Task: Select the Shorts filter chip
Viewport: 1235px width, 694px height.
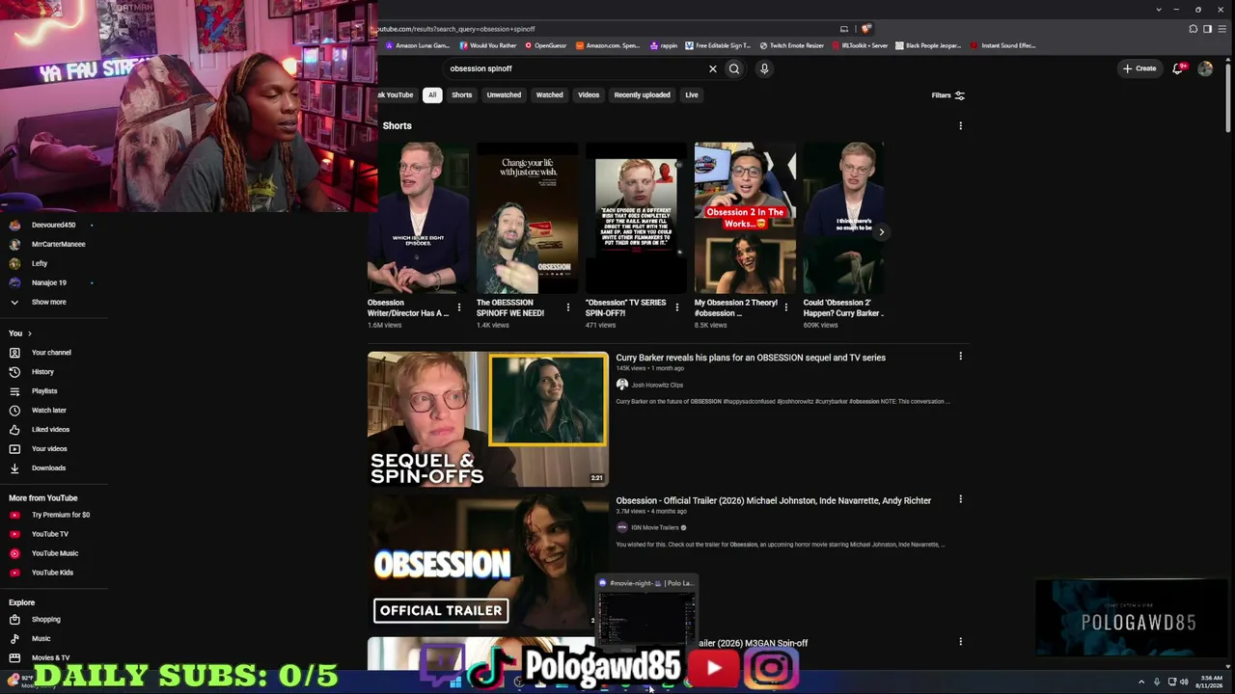Action: point(462,95)
